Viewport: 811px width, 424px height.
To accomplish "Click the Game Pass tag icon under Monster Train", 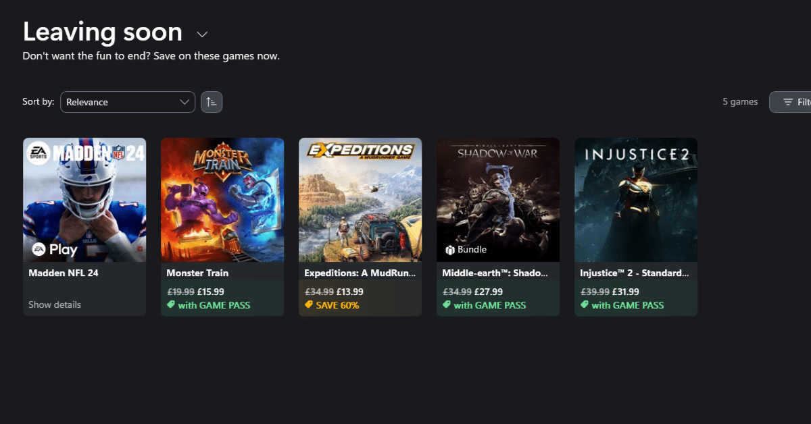I will (171, 305).
